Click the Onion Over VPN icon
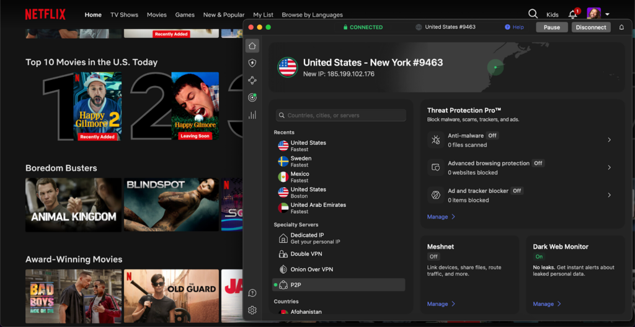The width and height of the screenshot is (635, 327). (x=283, y=269)
